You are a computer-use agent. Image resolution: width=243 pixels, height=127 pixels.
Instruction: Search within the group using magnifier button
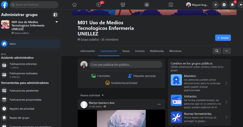[x=217, y=51]
